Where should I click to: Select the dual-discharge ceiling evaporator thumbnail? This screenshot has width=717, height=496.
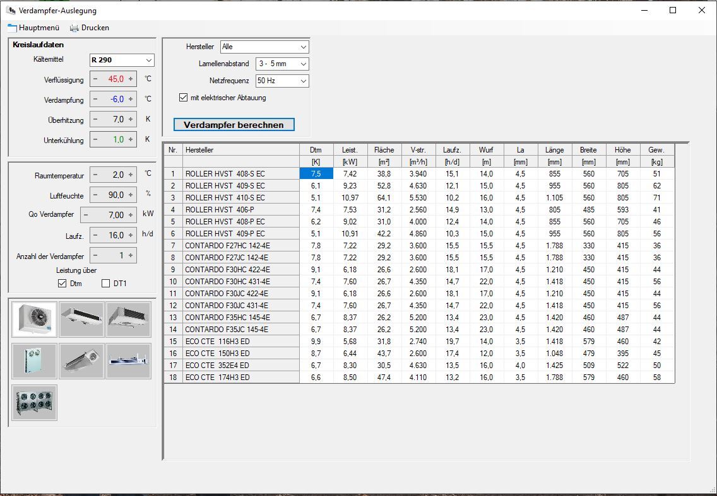[129, 320]
